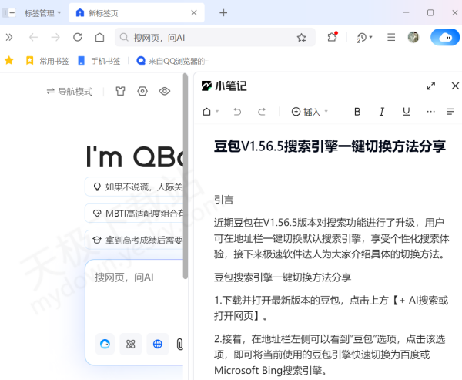Open paragraph alignment icon
This screenshot has height=380, width=462.
click(450, 112)
